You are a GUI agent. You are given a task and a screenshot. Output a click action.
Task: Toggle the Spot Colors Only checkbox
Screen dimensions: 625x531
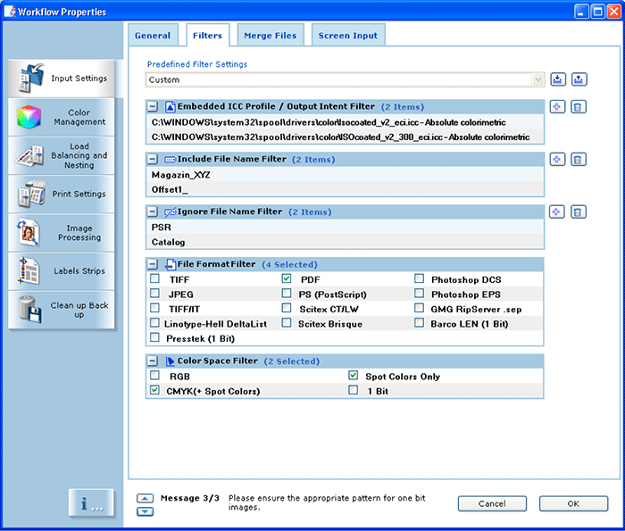(354, 377)
